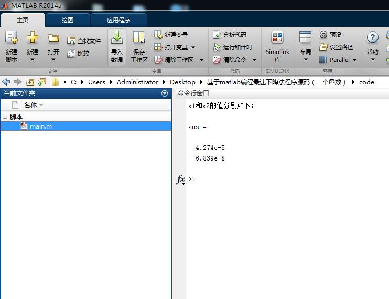
Task: Open the Clear Commands (清除命令) dropdown arrow
Action: (254, 60)
